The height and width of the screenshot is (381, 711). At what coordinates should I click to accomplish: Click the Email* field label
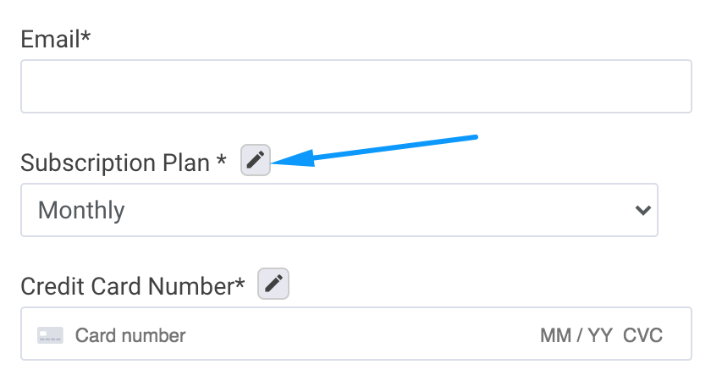click(x=55, y=39)
